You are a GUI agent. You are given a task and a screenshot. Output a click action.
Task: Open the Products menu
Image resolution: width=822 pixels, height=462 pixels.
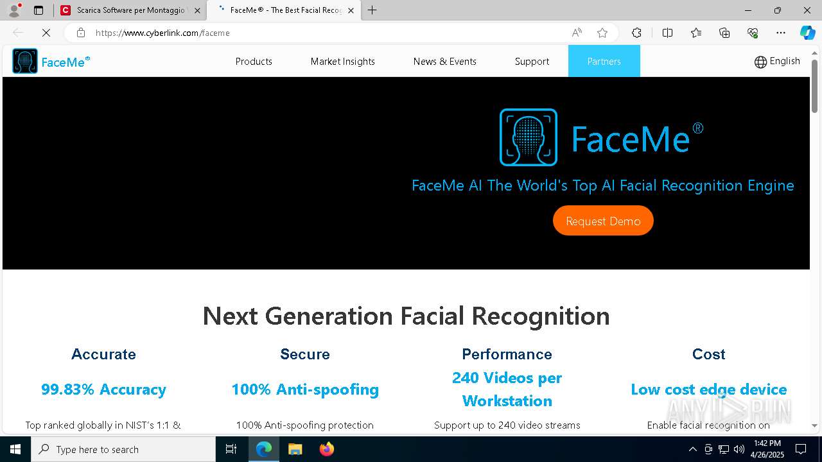[254, 62]
